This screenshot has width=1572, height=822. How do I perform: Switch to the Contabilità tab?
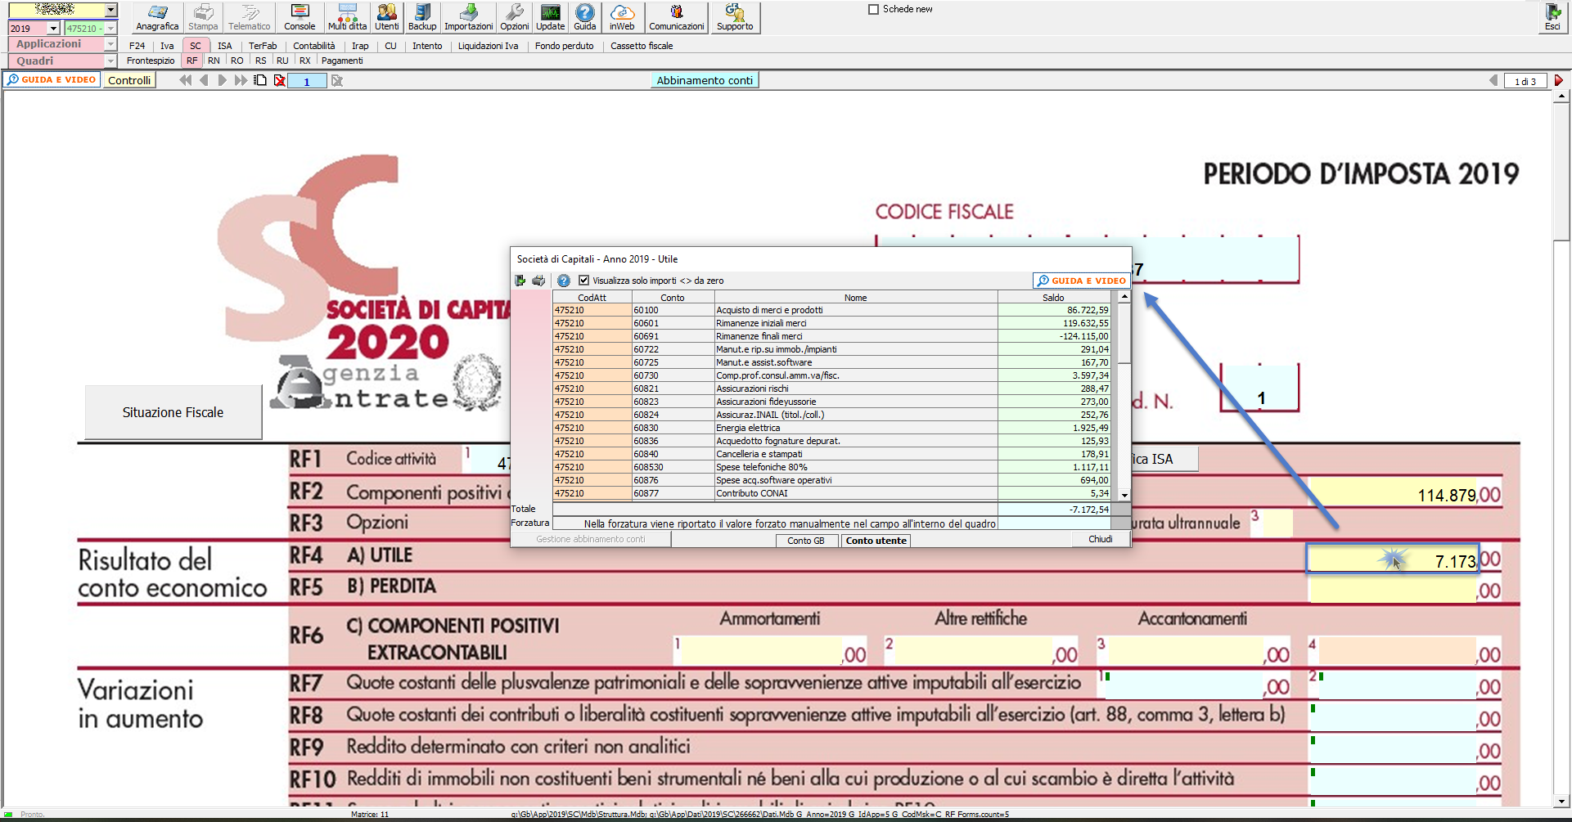314,46
